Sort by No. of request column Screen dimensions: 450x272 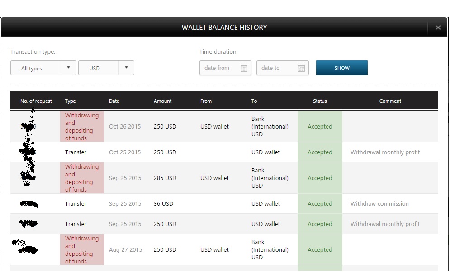point(36,101)
